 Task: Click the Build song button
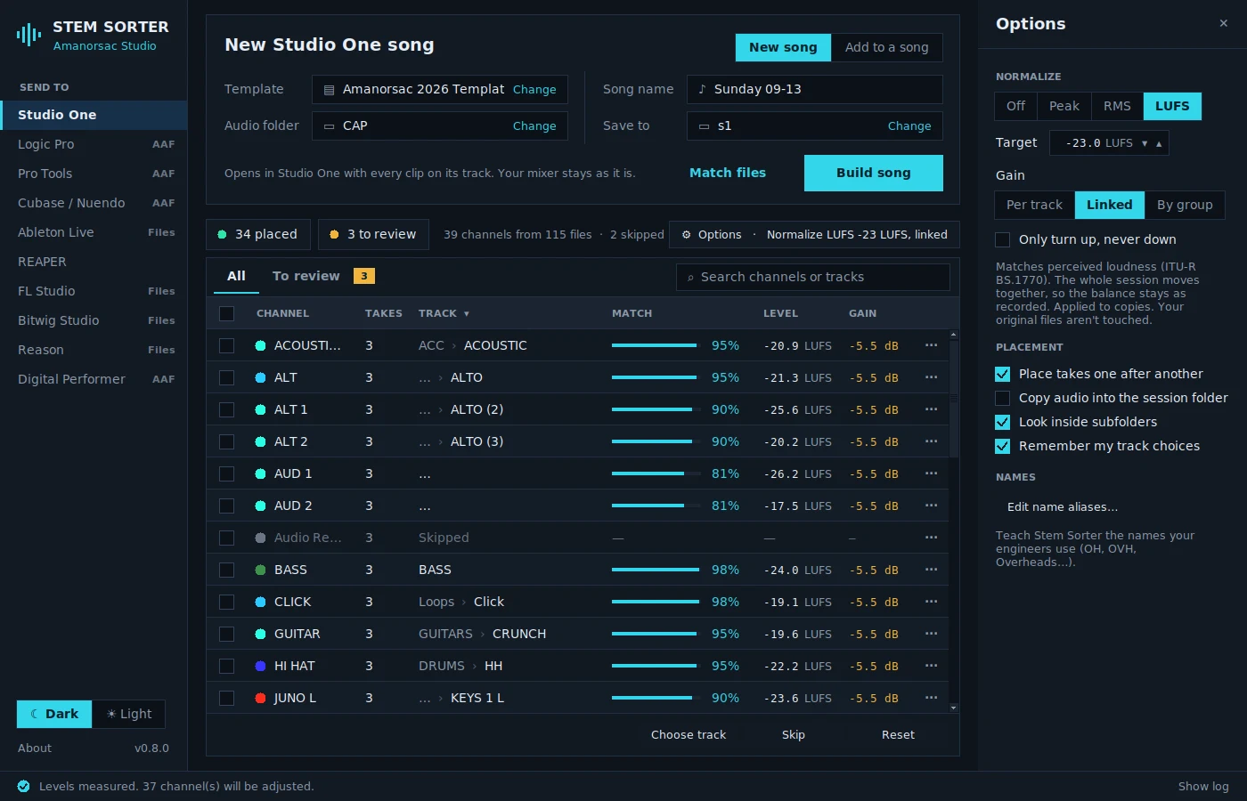point(873,173)
